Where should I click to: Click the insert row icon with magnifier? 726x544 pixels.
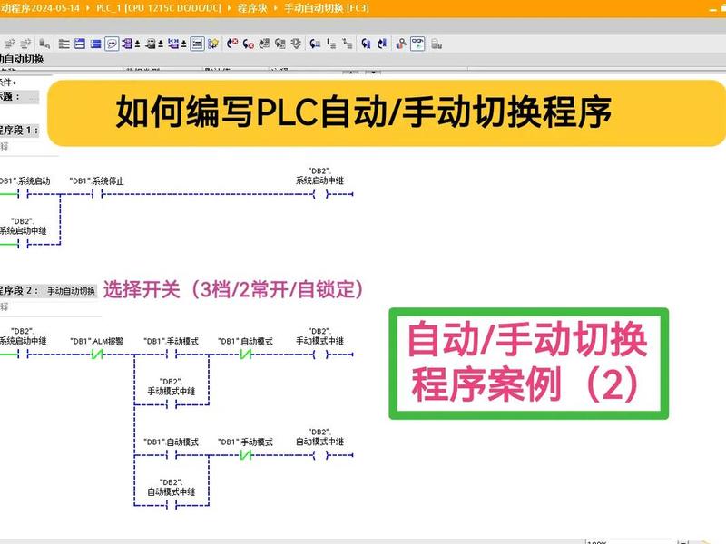point(44,44)
